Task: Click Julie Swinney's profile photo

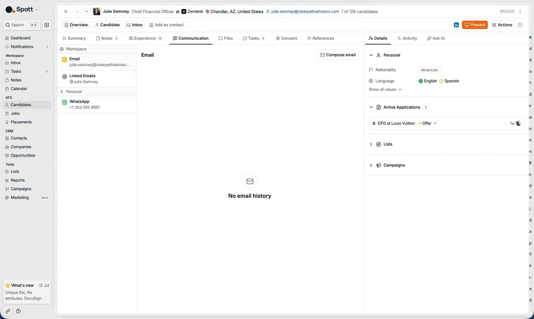Action: coord(96,11)
